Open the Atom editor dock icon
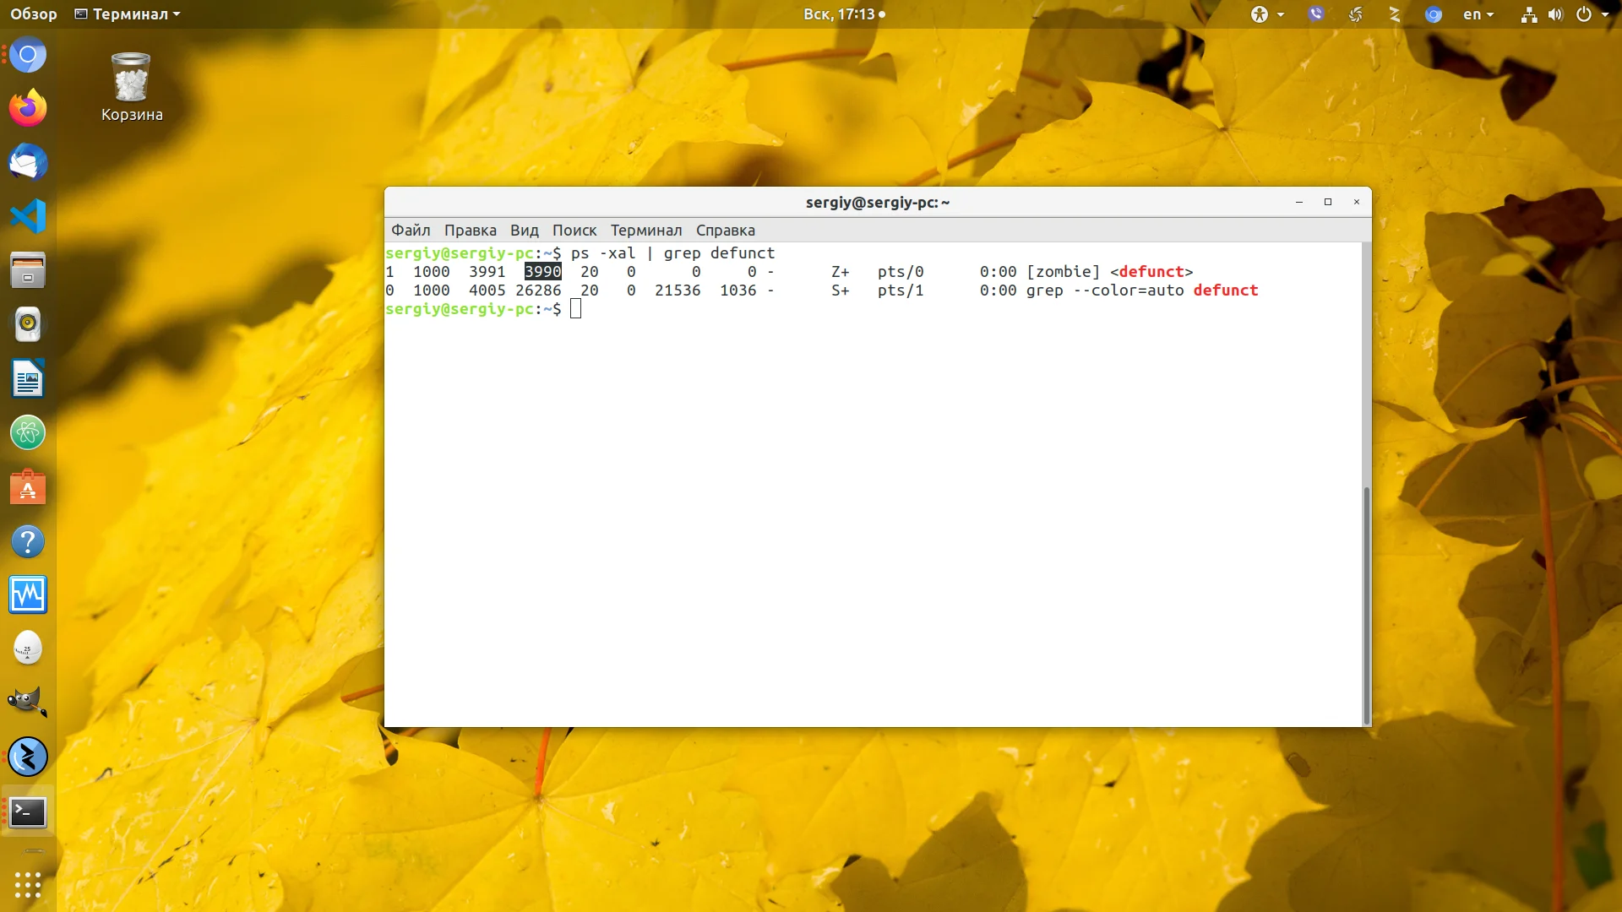The width and height of the screenshot is (1622, 912). pyautogui.click(x=28, y=433)
